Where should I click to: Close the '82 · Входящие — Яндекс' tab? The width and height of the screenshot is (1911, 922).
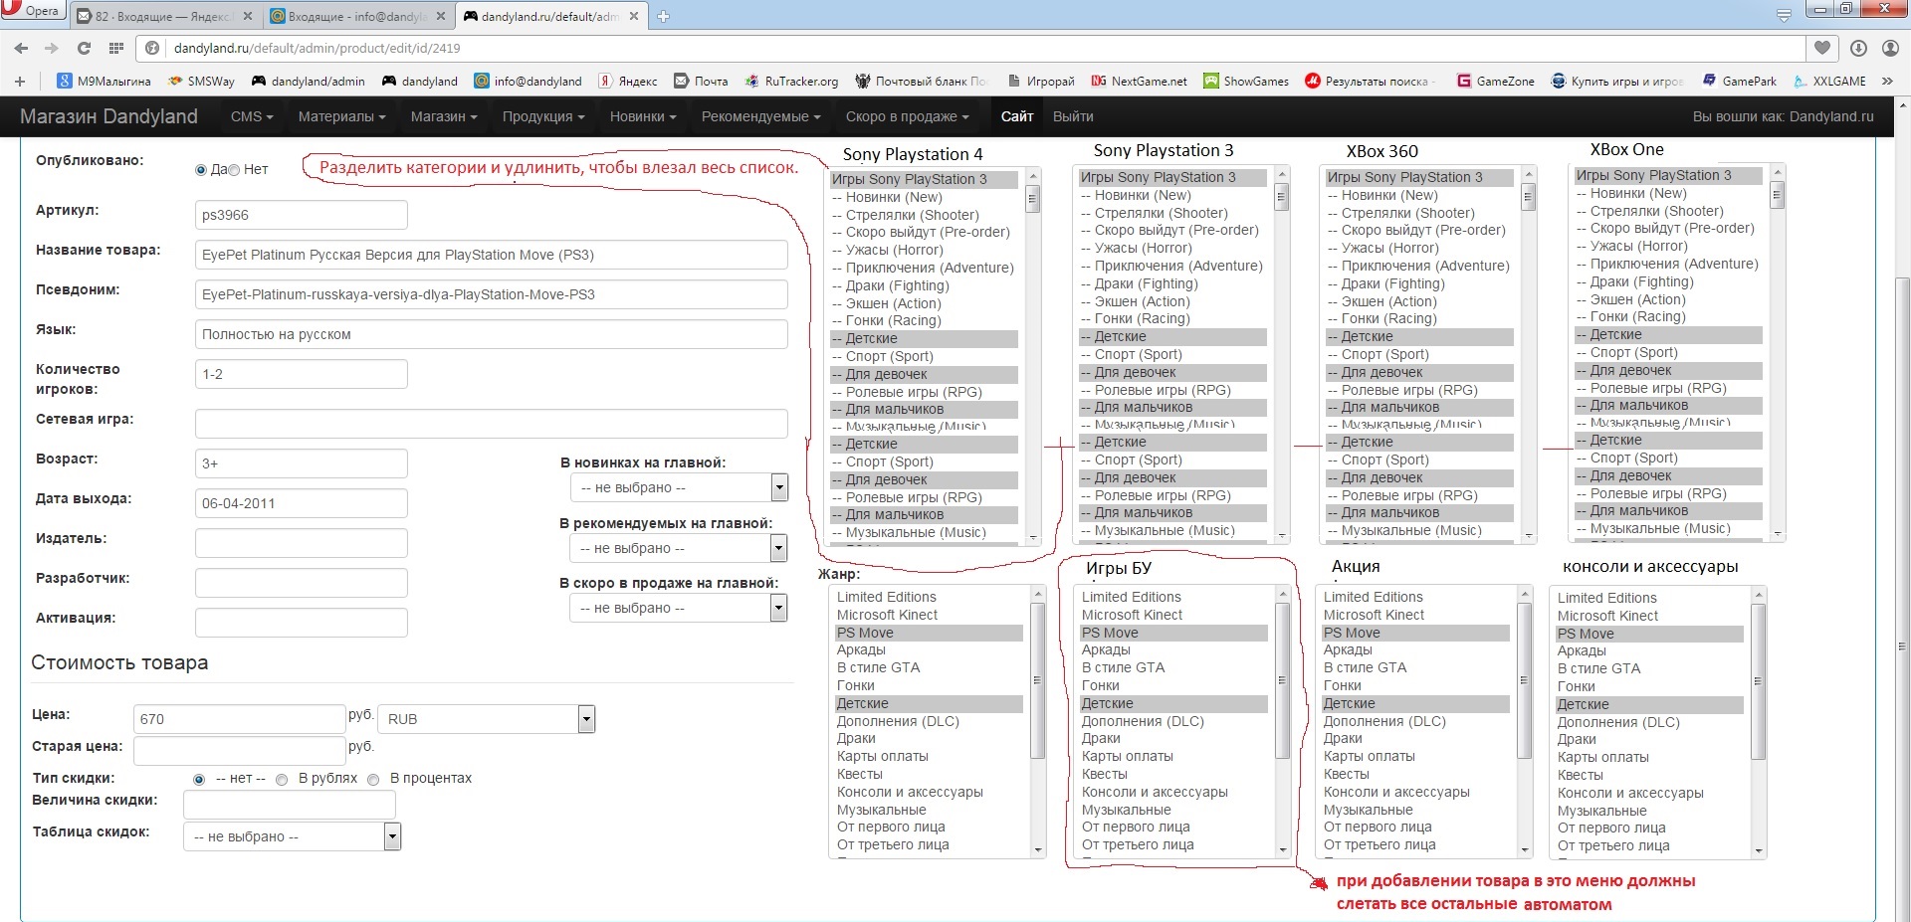click(x=248, y=16)
